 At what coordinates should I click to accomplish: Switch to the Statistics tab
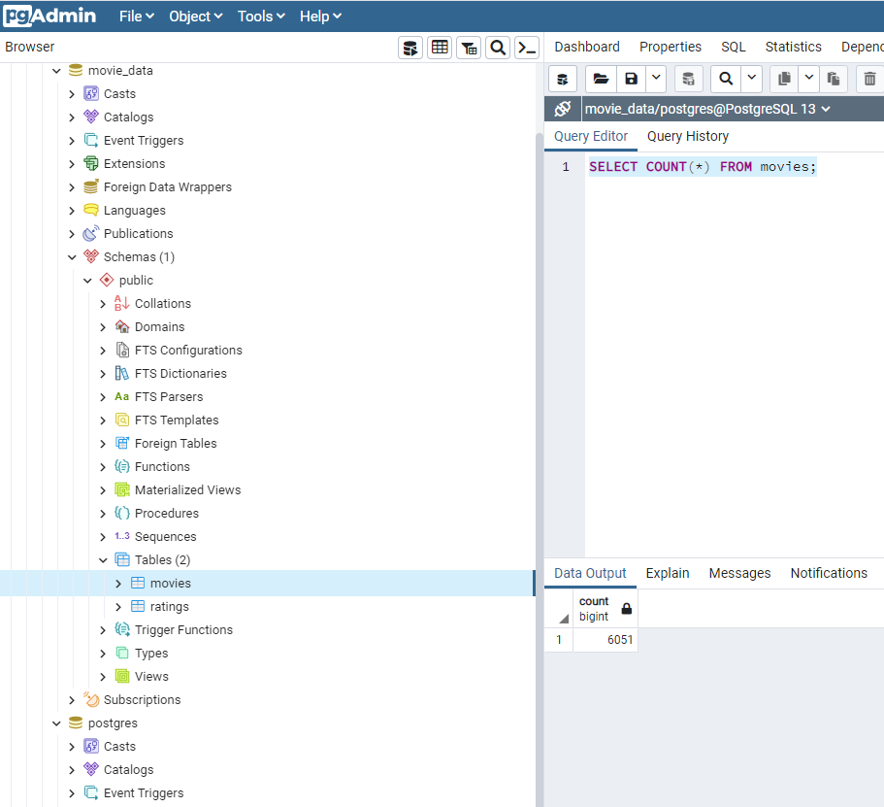pos(793,47)
